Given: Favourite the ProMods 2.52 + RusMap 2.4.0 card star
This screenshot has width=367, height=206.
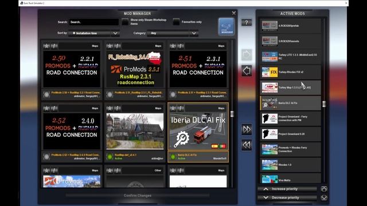Looking at the screenshot, I should (x=46, y=108).
